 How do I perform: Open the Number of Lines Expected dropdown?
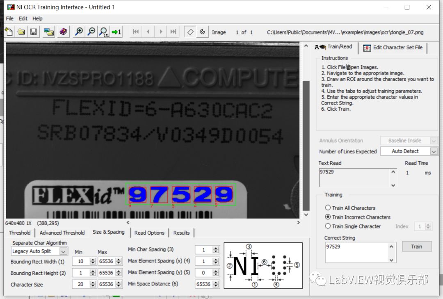(x=434, y=151)
